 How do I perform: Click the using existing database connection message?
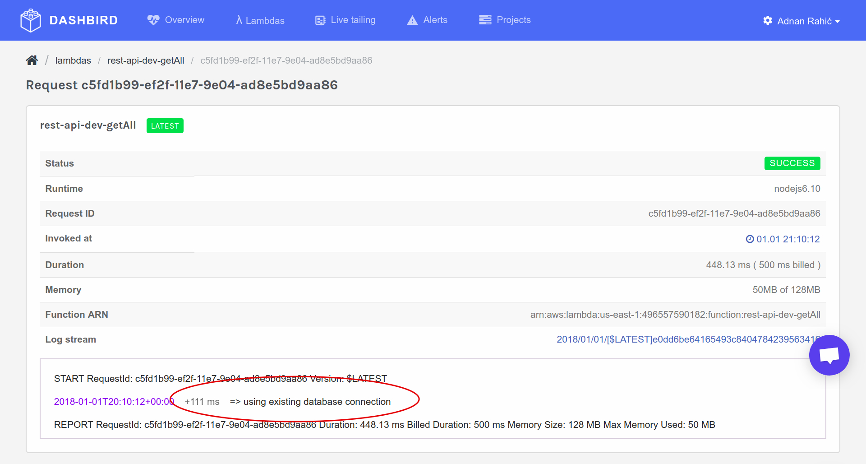310,402
